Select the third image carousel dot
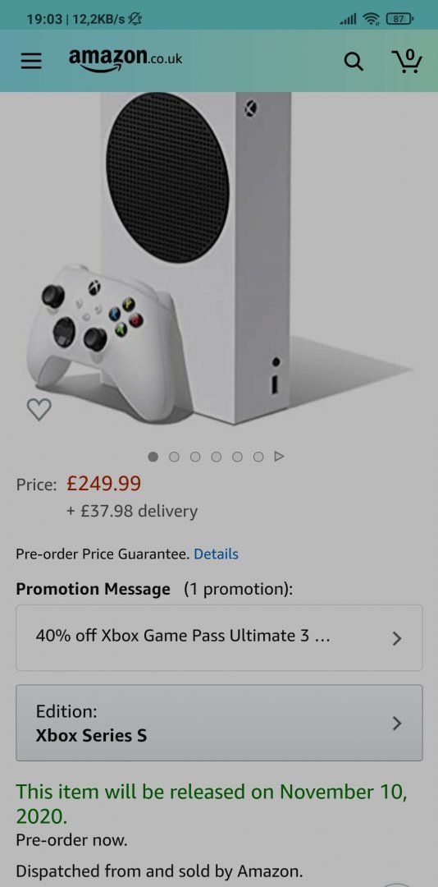 [x=195, y=457]
